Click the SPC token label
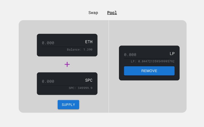The width and height of the screenshot is (204, 127). click(89, 80)
